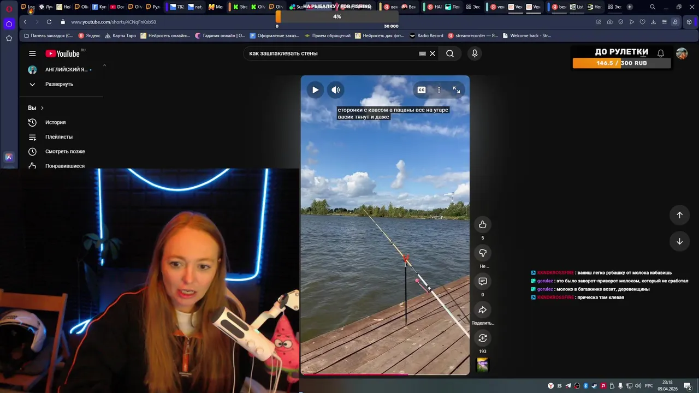
Task: Open the YouTube hamburger guide menu
Action: (x=32, y=53)
